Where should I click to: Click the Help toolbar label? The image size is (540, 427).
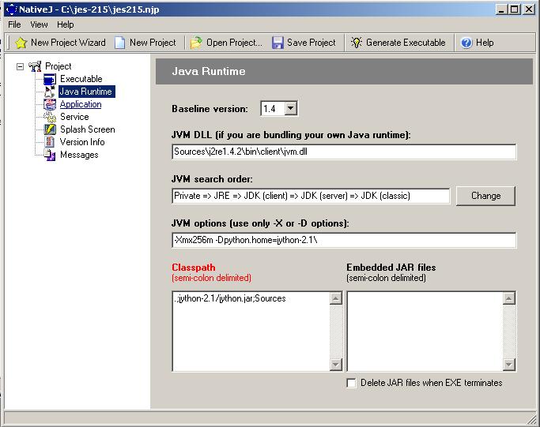coord(485,43)
